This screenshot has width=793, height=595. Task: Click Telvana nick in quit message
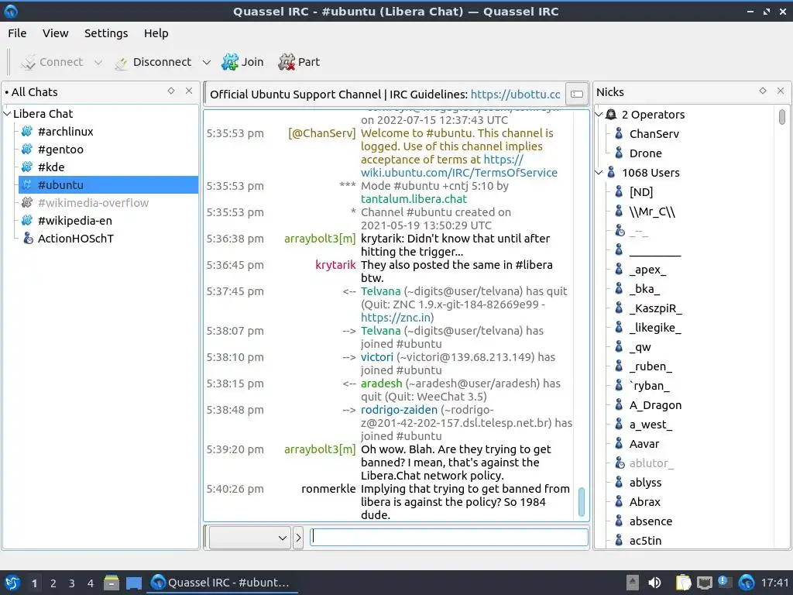(380, 291)
